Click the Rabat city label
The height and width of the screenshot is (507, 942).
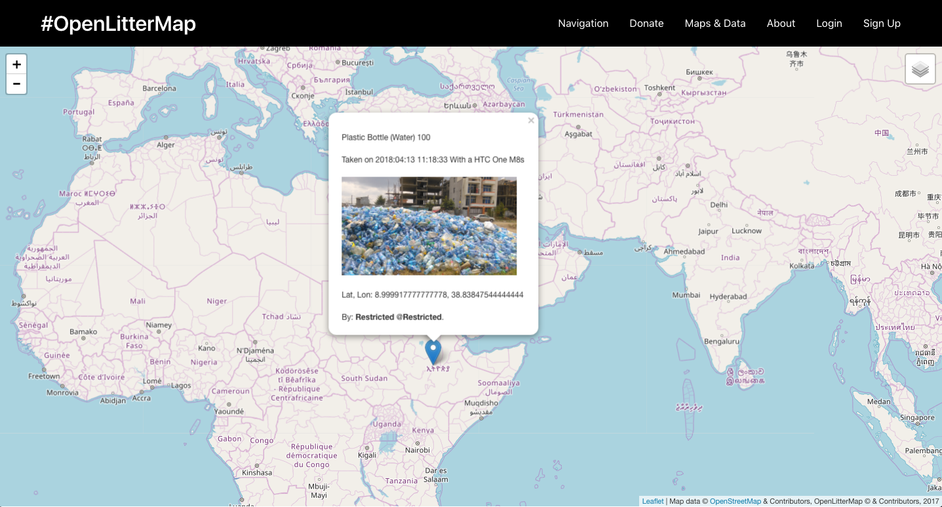tap(92, 138)
